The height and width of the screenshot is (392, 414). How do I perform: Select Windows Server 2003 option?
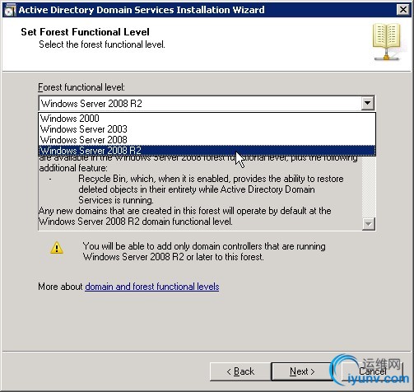coord(207,129)
